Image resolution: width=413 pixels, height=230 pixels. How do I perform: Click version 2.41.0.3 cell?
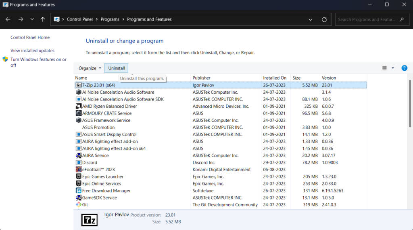(x=329, y=205)
